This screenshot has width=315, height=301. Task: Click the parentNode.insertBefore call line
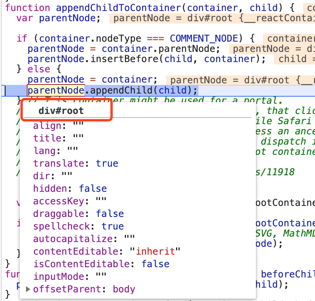[146, 59]
